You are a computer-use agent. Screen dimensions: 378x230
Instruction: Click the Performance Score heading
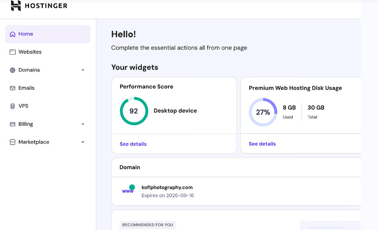pyautogui.click(x=146, y=87)
